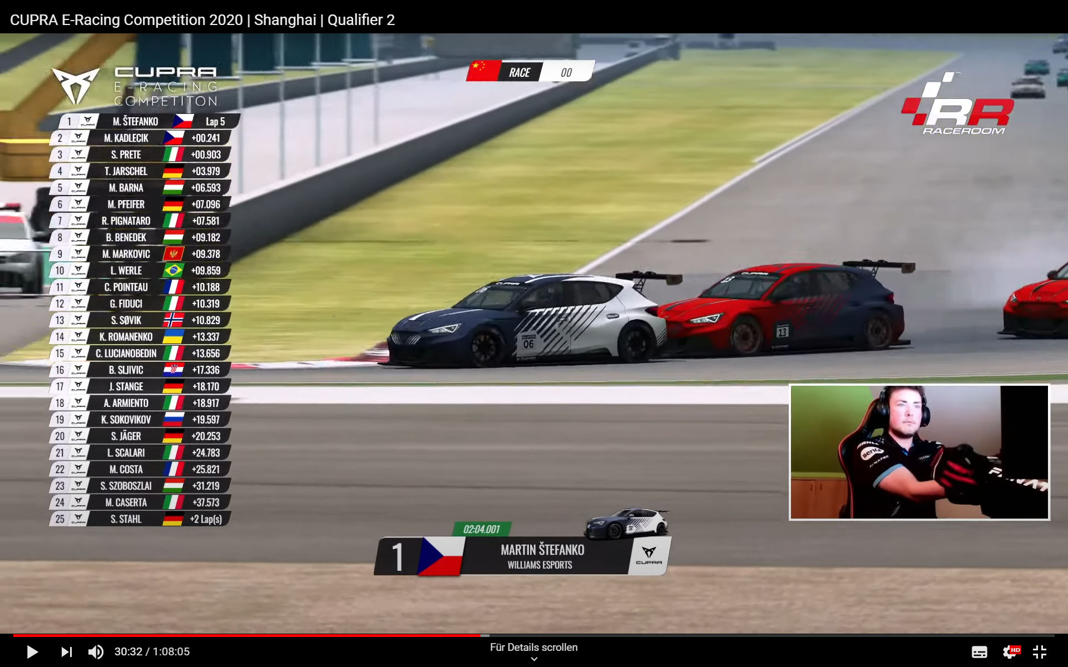Image resolution: width=1068 pixels, height=667 pixels.
Task: Click the play button
Action: tap(32, 651)
